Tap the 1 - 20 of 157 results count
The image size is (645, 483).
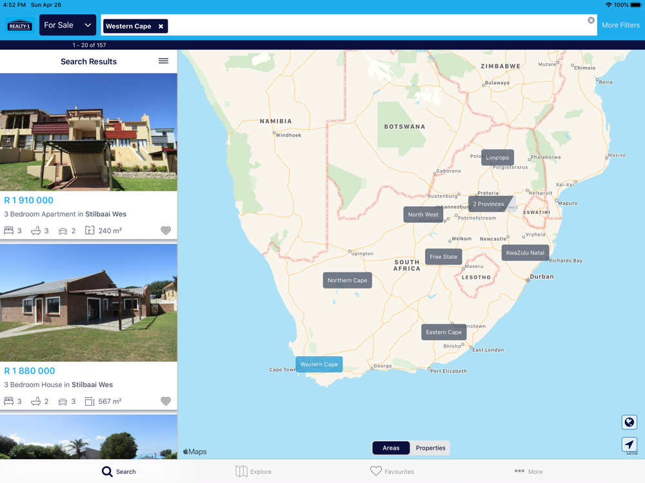click(89, 45)
